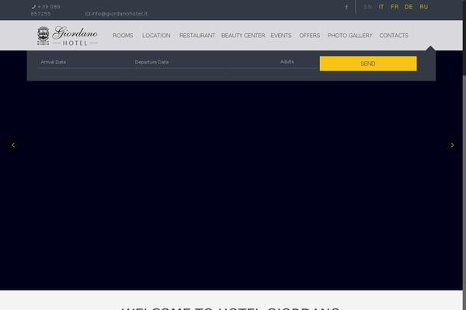Click the yellow SEND button
The height and width of the screenshot is (310, 466).
(368, 64)
